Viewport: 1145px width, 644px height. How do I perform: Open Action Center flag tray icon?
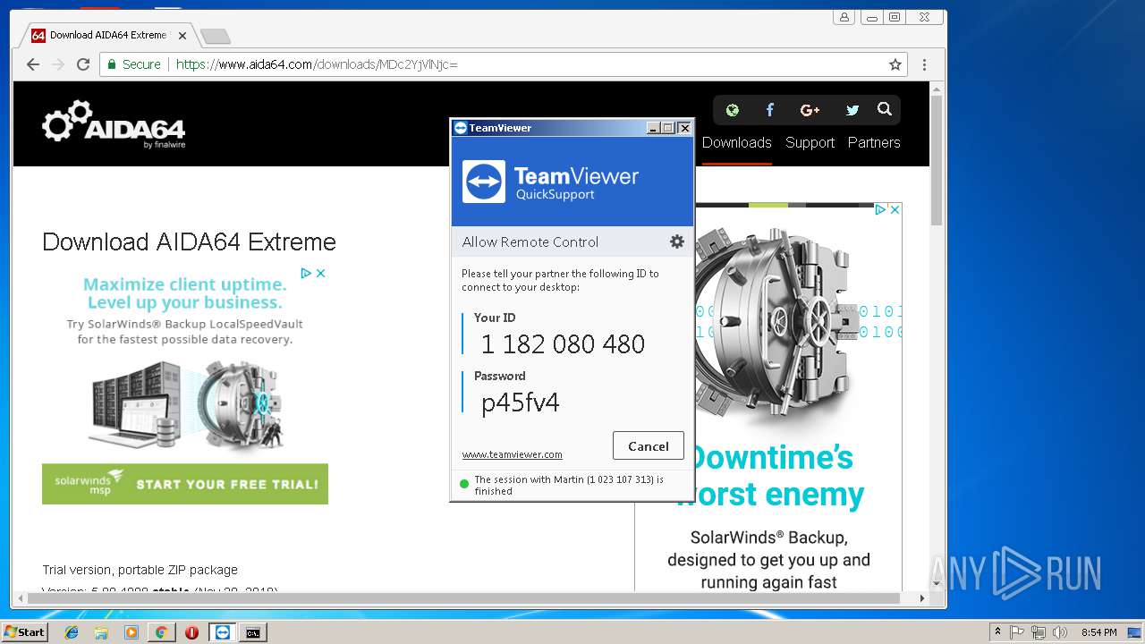coord(1017,632)
